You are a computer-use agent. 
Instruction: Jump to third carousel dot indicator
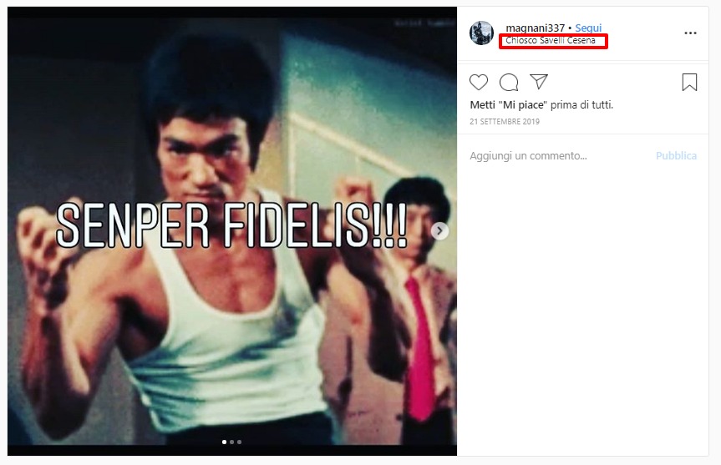click(239, 442)
